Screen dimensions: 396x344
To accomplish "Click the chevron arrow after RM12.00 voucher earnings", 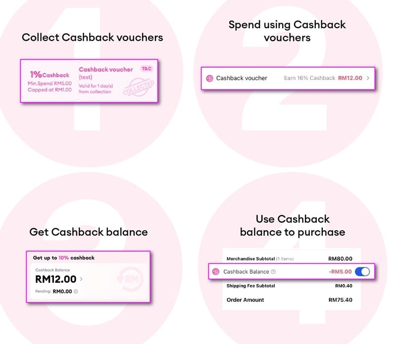I will 369,78.
